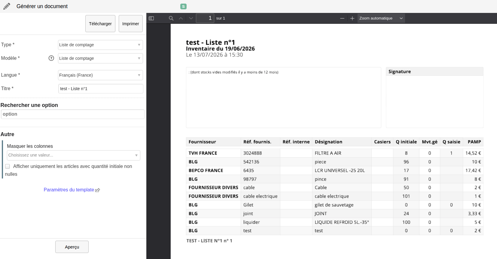Click the Signature box header
This screenshot has width=497, height=259.
point(434,72)
